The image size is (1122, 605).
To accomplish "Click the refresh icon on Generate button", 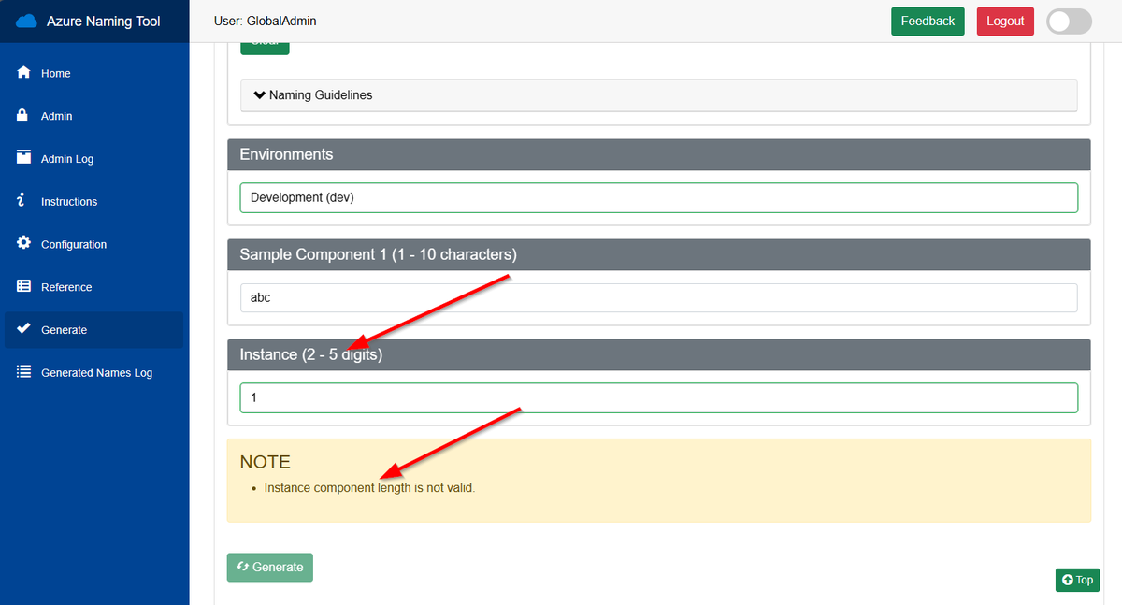I will point(243,567).
